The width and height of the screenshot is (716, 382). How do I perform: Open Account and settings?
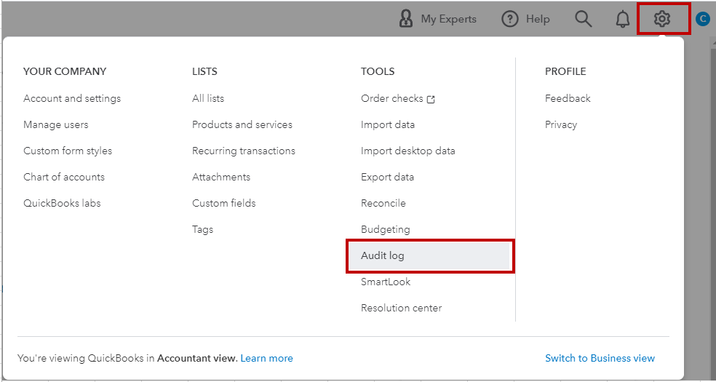coord(72,98)
